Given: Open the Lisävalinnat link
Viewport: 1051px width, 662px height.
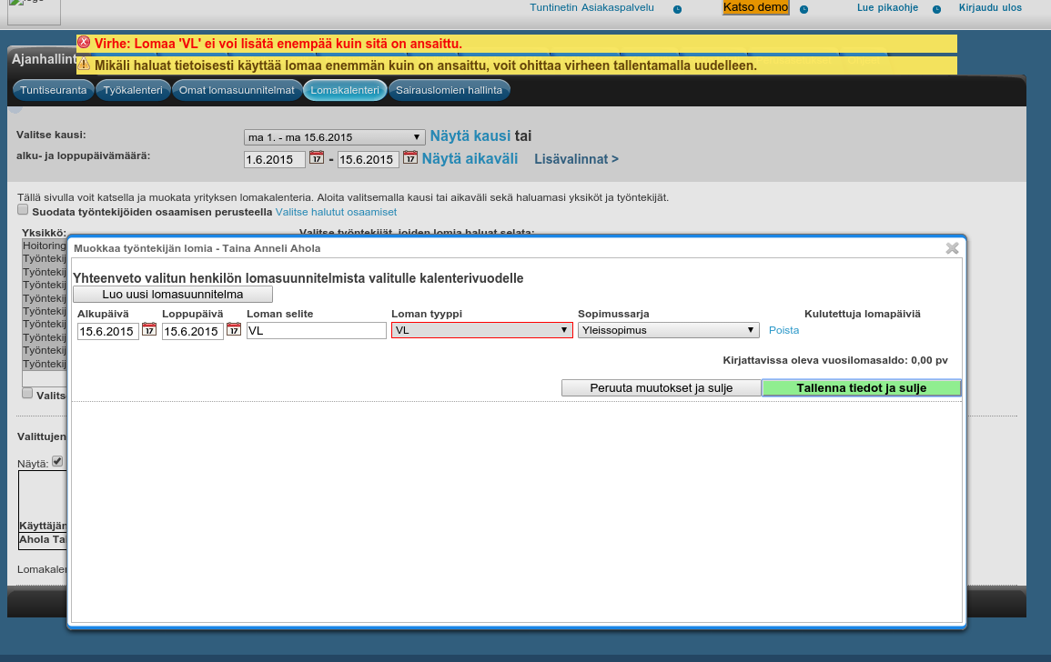Looking at the screenshot, I should click(576, 159).
